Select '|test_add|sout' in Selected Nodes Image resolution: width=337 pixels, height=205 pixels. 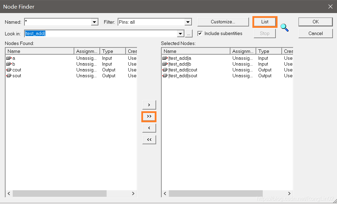click(x=183, y=76)
